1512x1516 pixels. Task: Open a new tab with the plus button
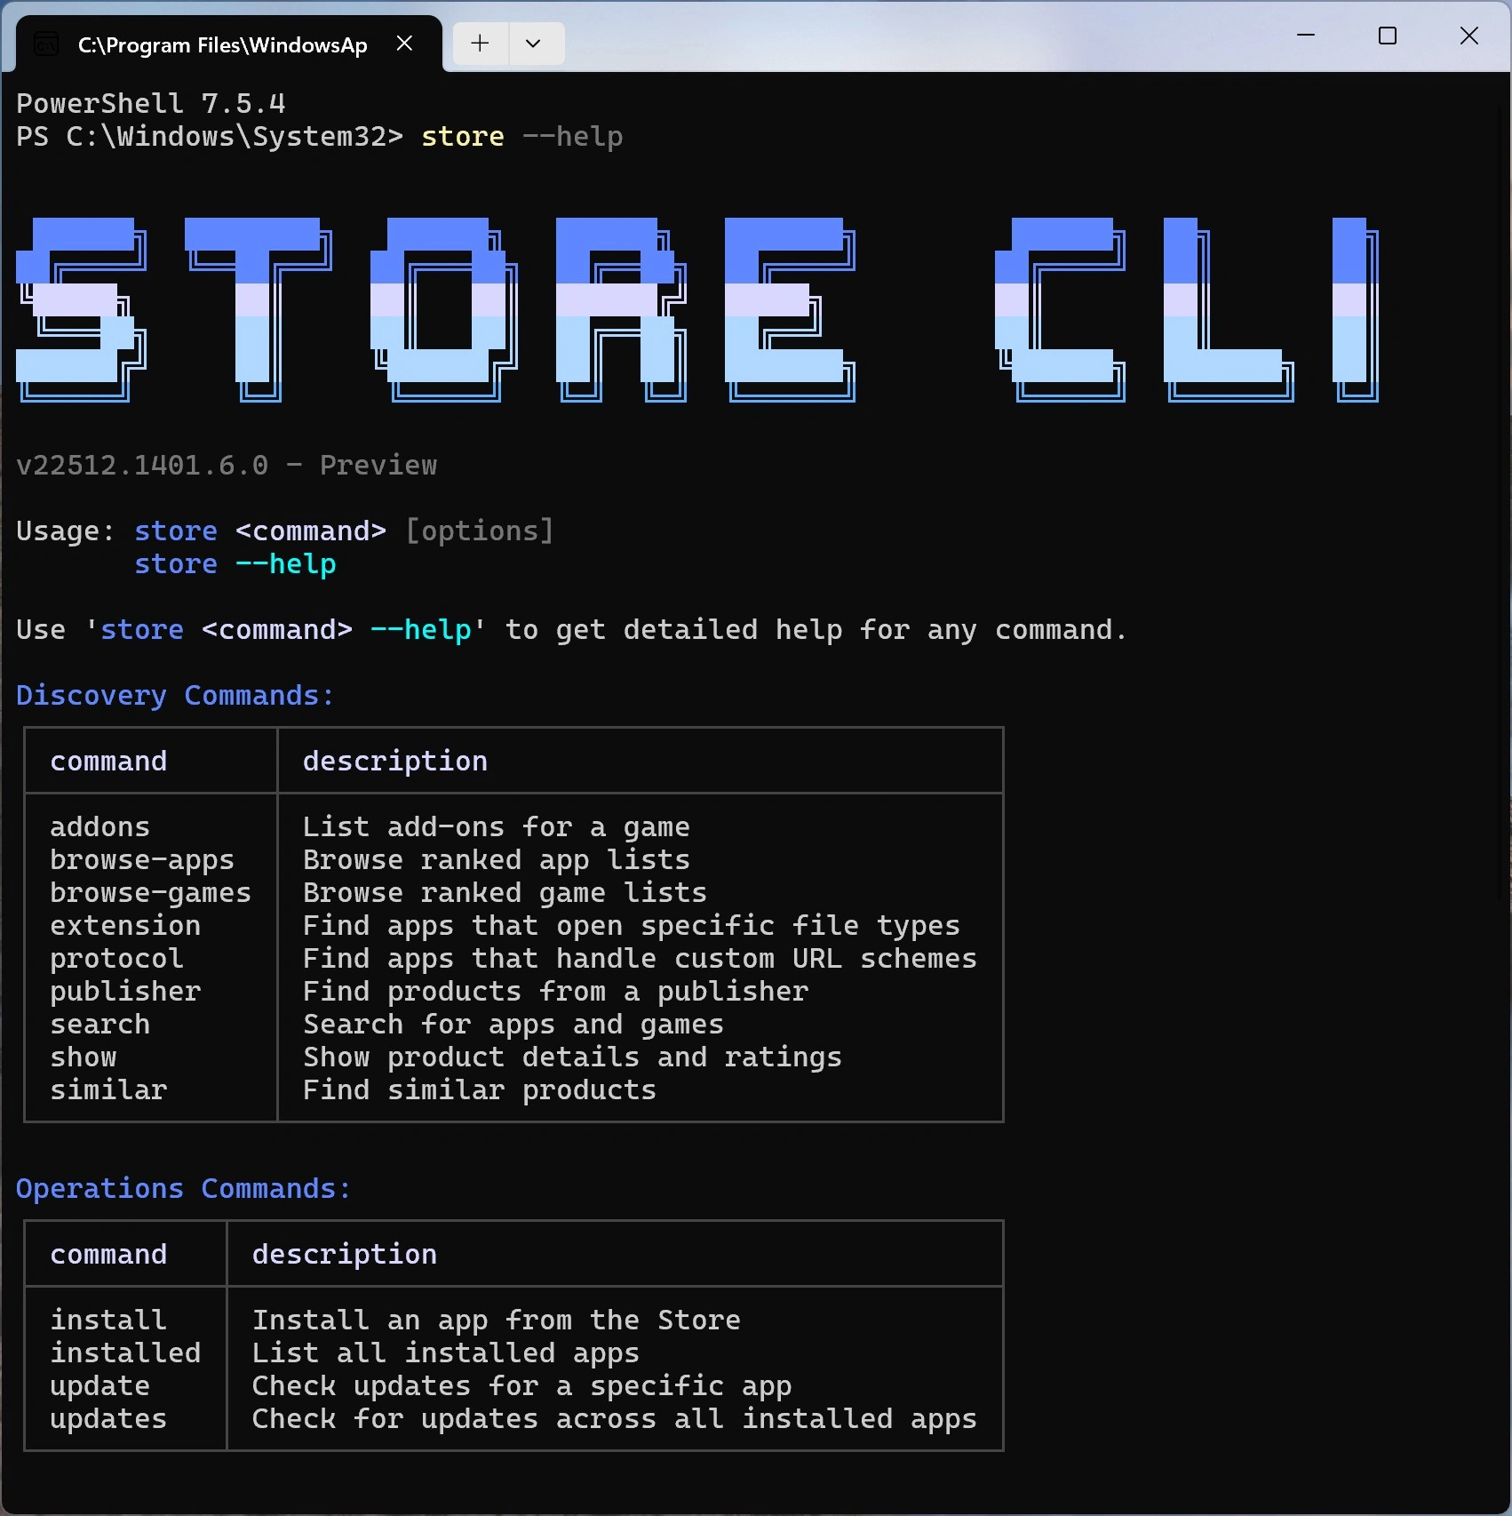pyautogui.click(x=480, y=44)
